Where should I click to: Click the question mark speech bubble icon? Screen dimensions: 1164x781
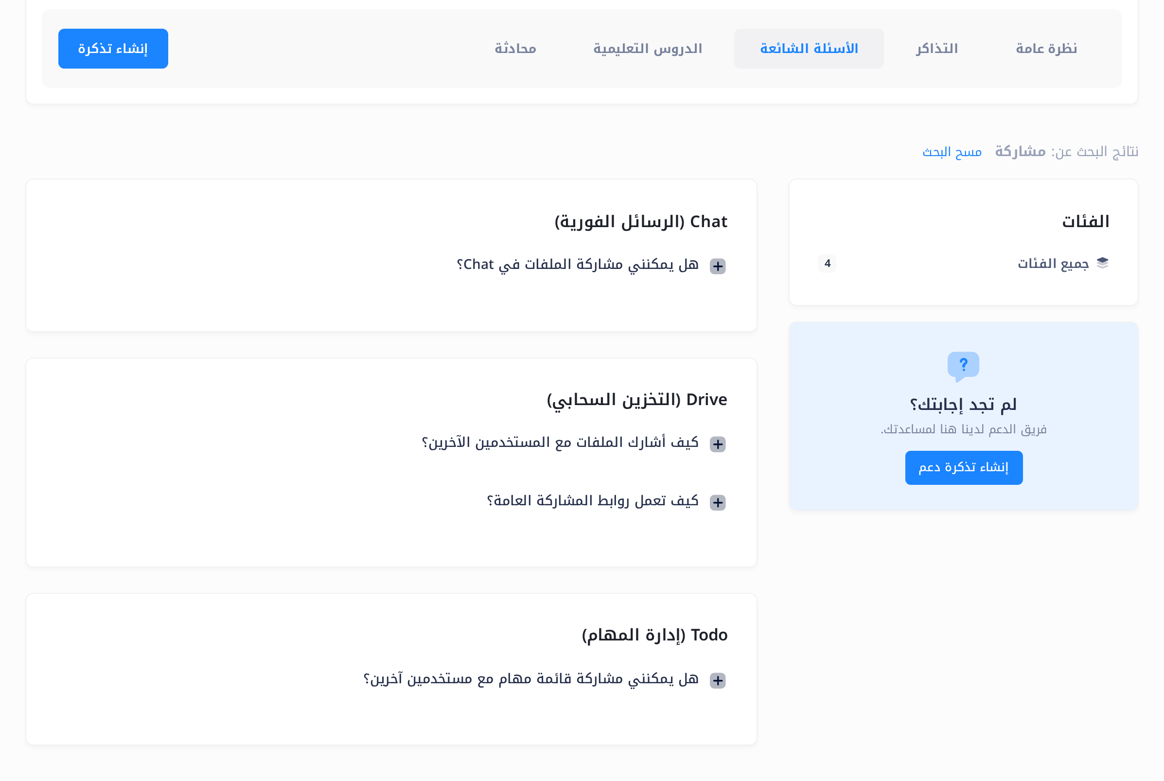963,367
